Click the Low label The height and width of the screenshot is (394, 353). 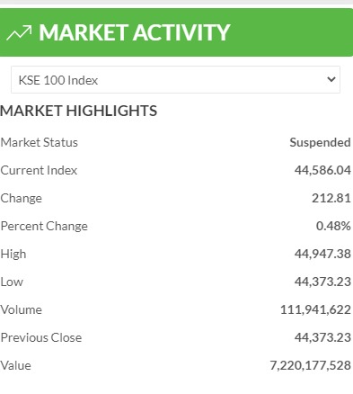pyautogui.click(x=12, y=282)
